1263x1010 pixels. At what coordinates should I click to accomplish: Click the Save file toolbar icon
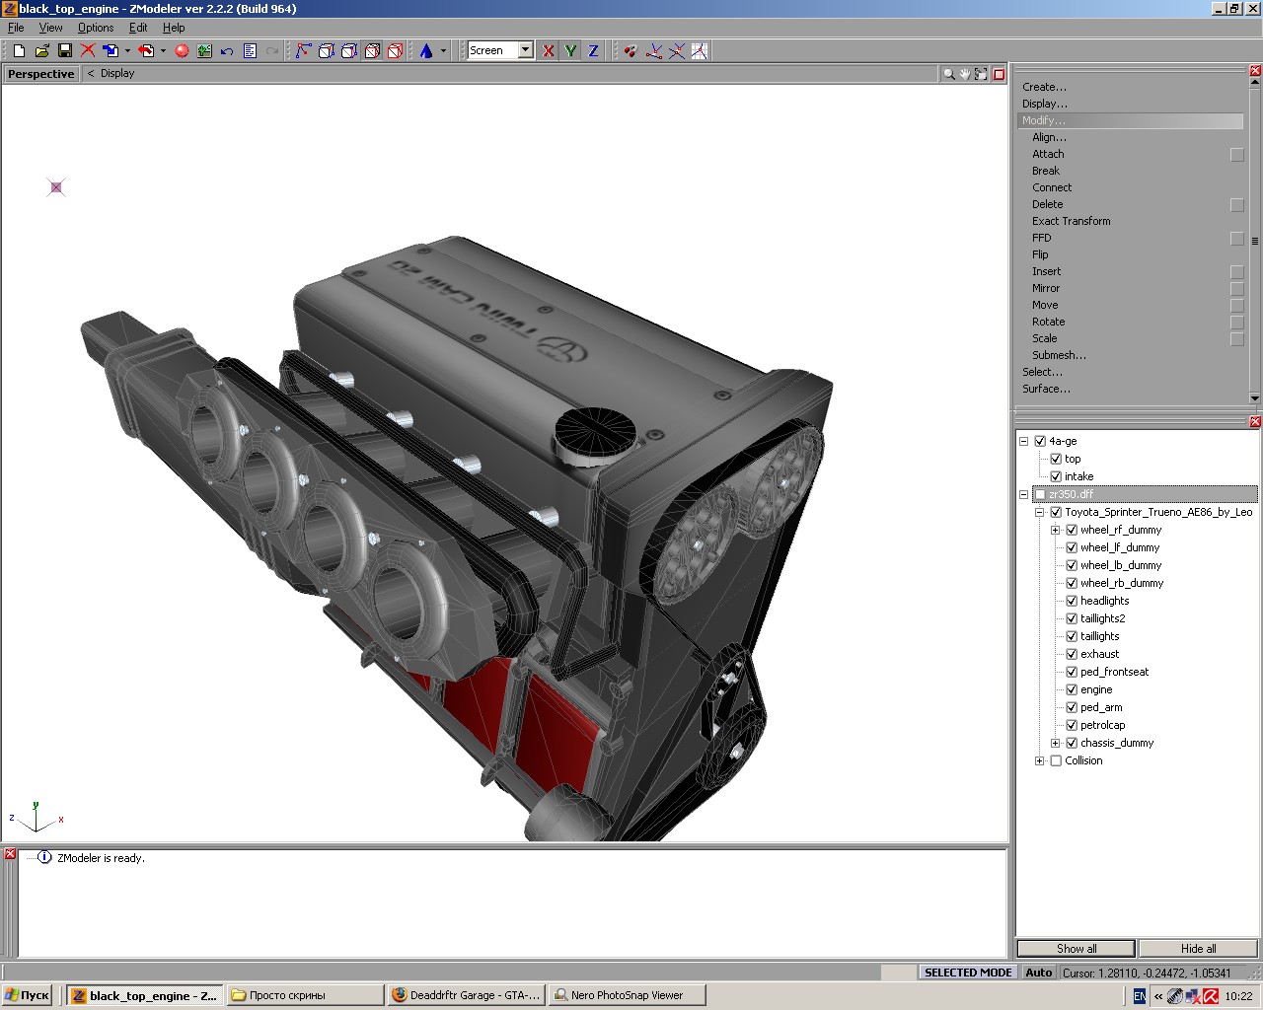(65, 50)
